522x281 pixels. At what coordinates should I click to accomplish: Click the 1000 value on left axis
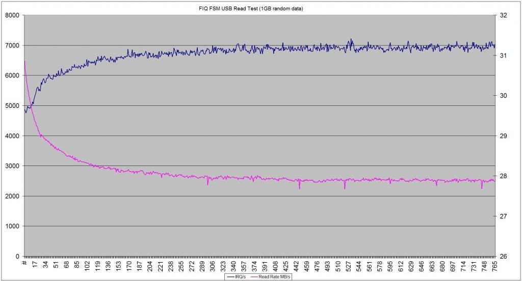pyautogui.click(x=12, y=227)
